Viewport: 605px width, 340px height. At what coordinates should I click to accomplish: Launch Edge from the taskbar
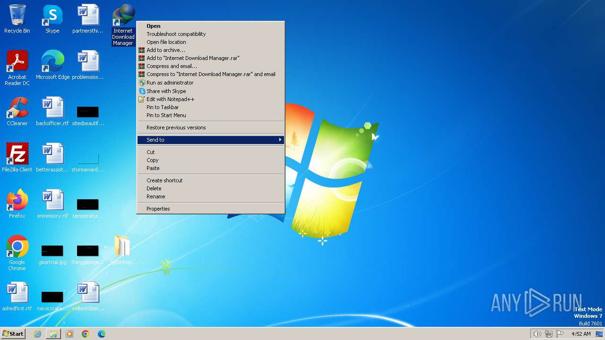coord(102,334)
